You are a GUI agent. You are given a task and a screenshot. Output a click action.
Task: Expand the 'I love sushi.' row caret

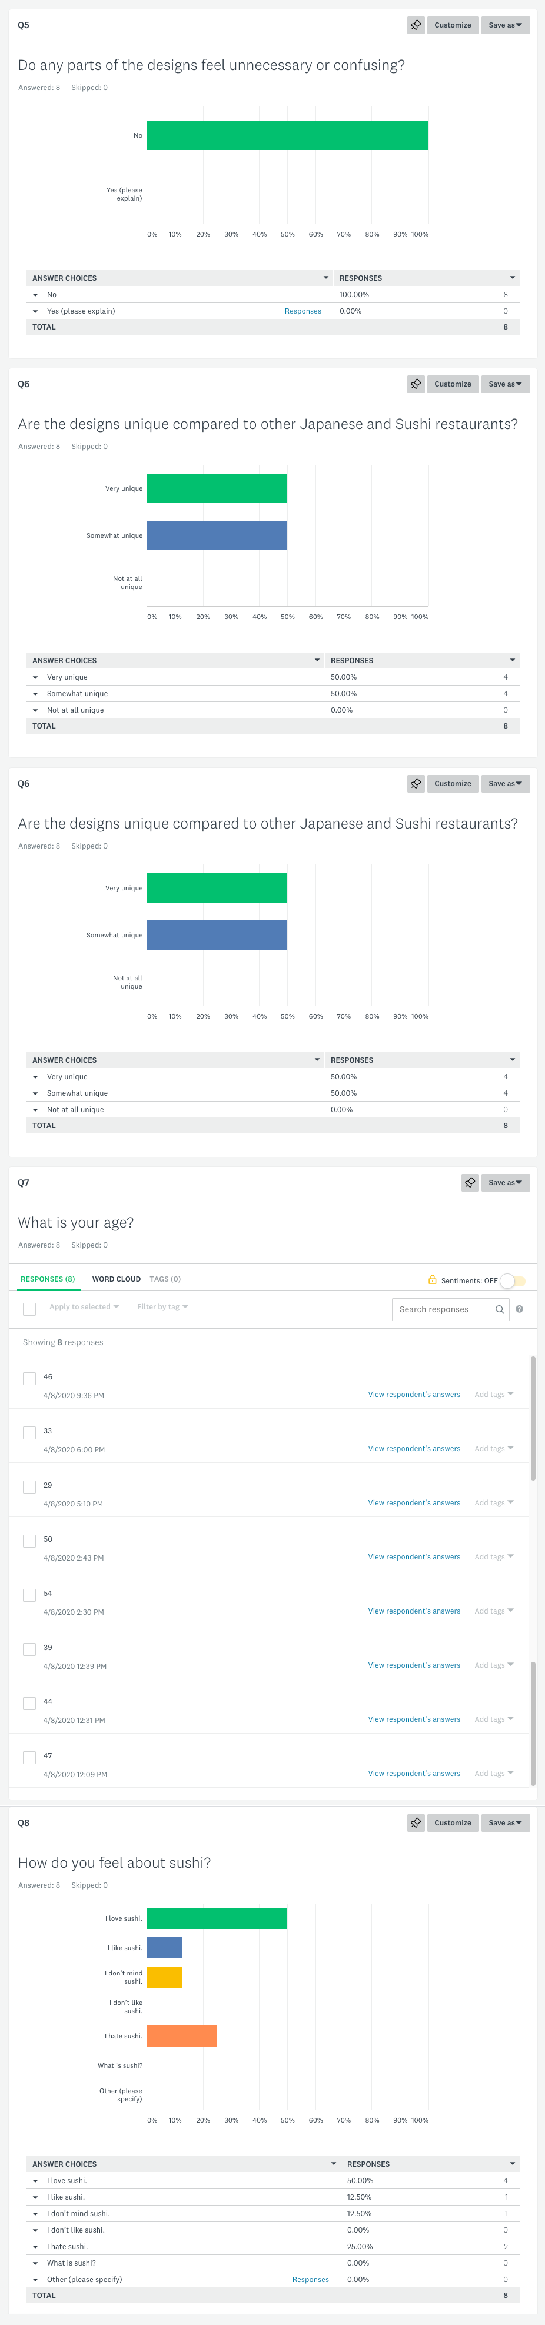pyautogui.click(x=35, y=2181)
